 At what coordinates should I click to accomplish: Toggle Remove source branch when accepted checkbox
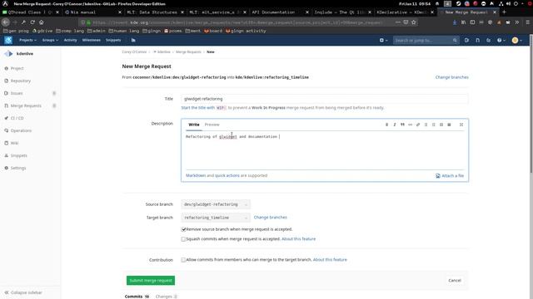pos(183,229)
